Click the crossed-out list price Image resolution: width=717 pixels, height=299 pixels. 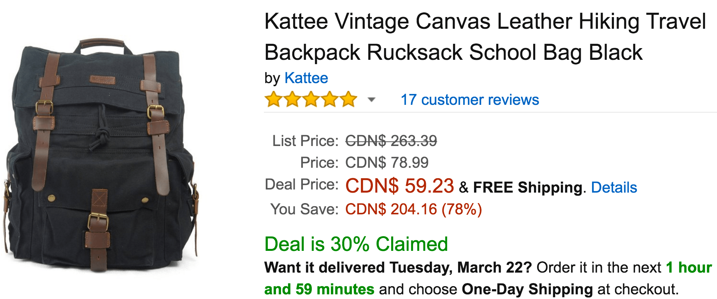click(390, 141)
